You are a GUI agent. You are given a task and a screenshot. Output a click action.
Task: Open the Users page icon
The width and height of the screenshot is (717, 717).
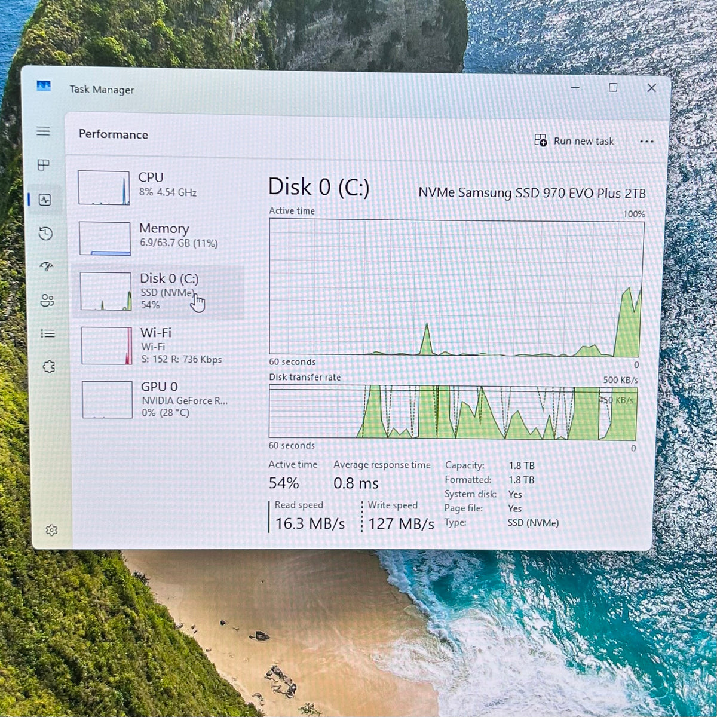coord(47,300)
